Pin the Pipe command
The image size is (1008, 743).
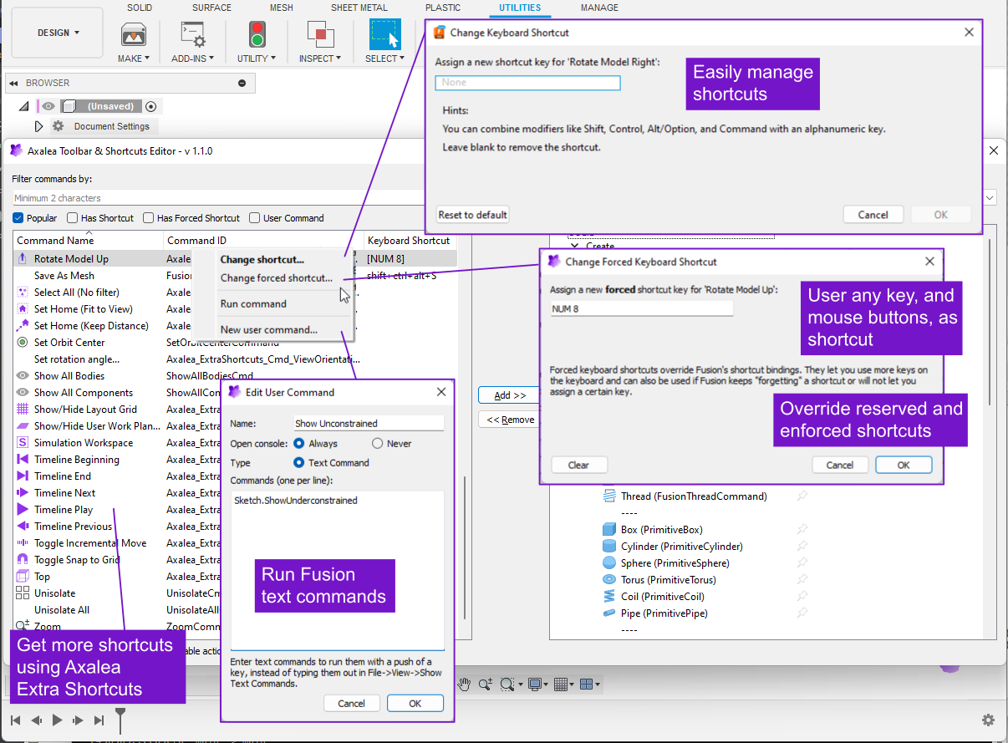802,613
